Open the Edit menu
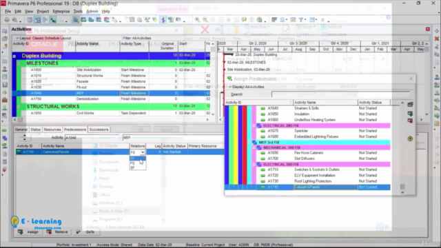This screenshot has width=441, height=248. point(18,11)
